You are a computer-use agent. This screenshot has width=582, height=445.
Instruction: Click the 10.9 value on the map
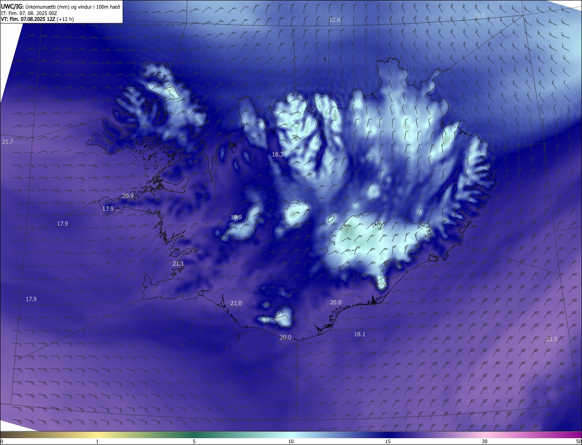tap(236, 217)
